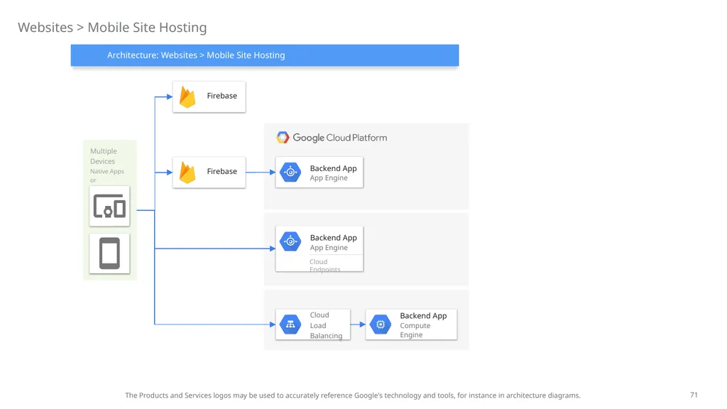The image size is (727, 409).
Task: Click the footer note about Products and Services logos
Action: click(x=352, y=396)
